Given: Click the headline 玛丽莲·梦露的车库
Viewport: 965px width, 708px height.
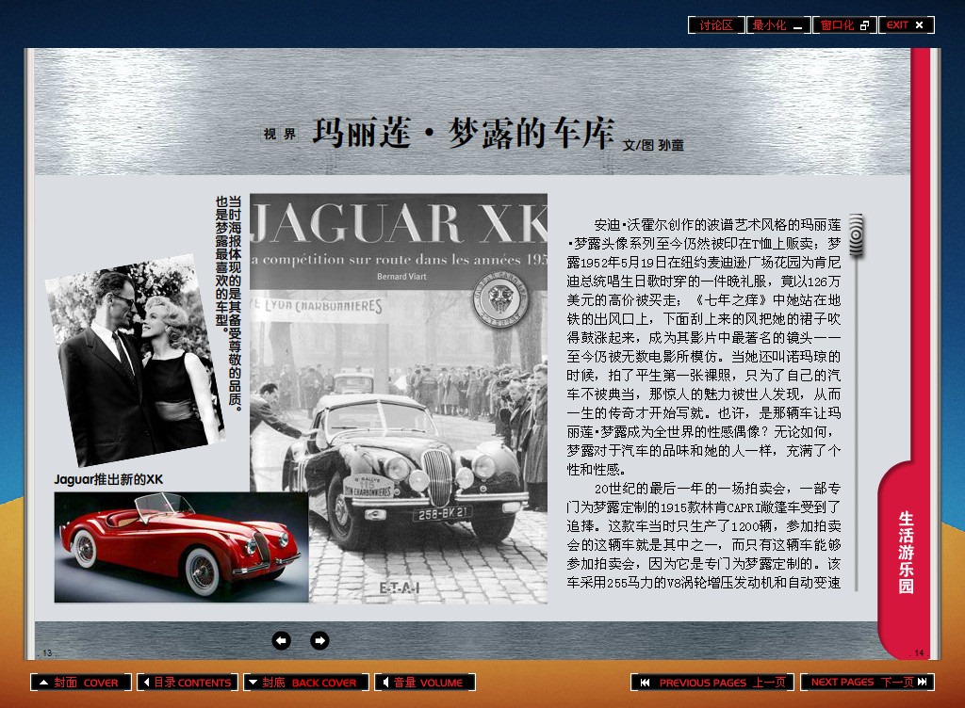Looking at the screenshot, I should coord(463,133).
